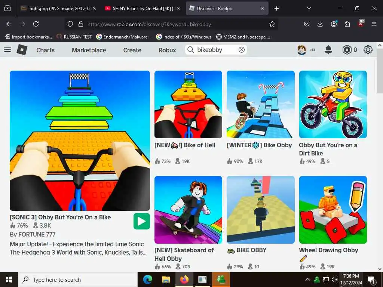Click the search magnifier icon
Screen dimensions: 383x287
coord(190,50)
